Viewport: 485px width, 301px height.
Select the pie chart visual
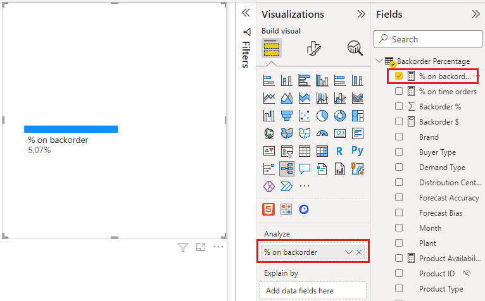pyautogui.click(x=322, y=116)
